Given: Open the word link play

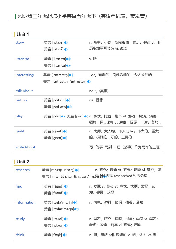Looking at the screenshot, I should click(19, 116).
